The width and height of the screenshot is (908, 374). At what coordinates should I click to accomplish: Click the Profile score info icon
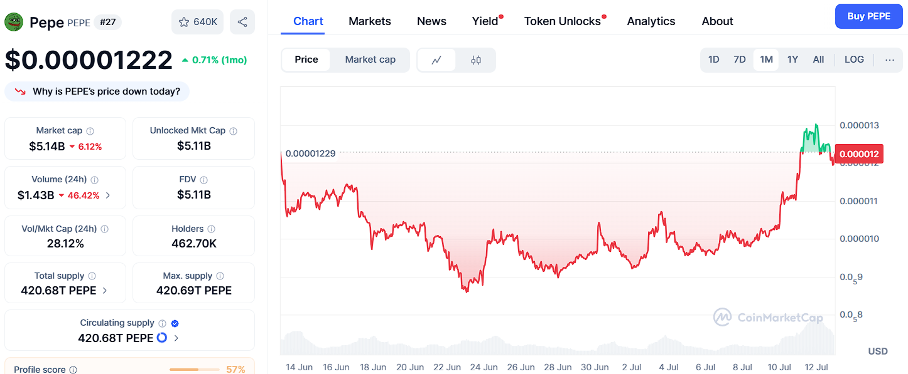pyautogui.click(x=73, y=370)
